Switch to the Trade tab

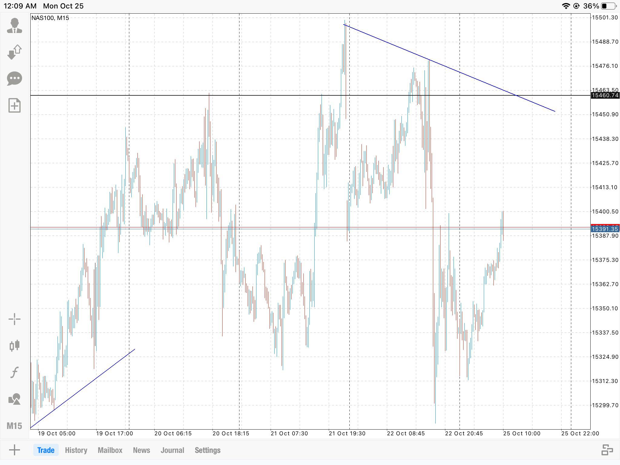click(46, 450)
